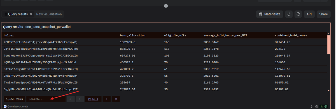Image resolution: width=336 pixels, height=109 pixels.
Task: Go to the next results page
Action: click(x=106, y=99)
